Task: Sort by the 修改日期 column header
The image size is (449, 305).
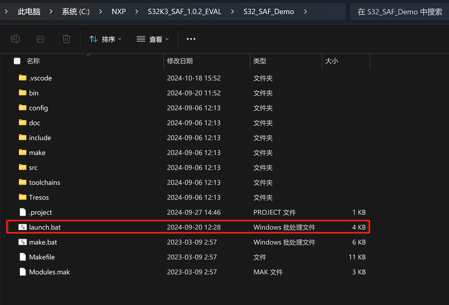Action: coord(180,61)
